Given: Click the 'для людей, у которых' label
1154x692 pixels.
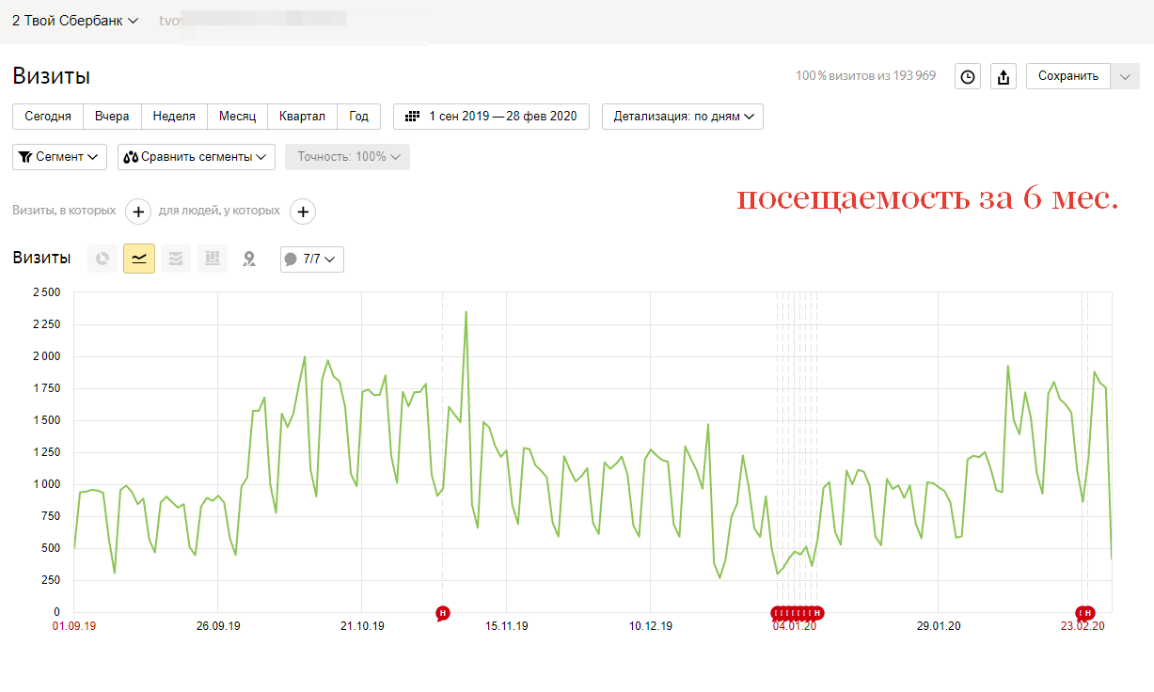Looking at the screenshot, I should pos(219,211).
